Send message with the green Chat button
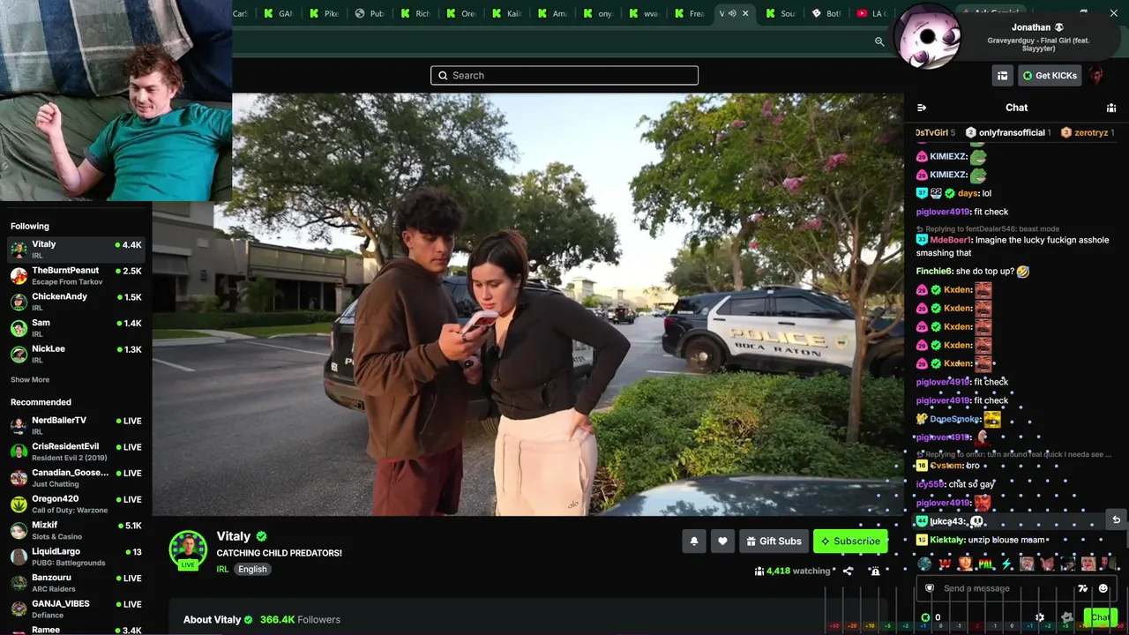This screenshot has width=1129, height=635. point(1099,617)
